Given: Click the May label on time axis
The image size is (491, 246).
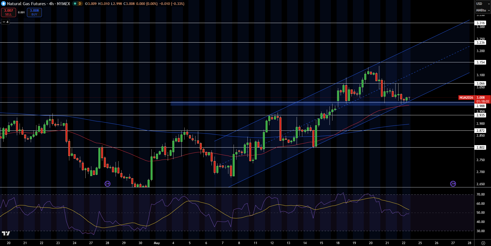Looking at the screenshot, I should click(157, 243).
